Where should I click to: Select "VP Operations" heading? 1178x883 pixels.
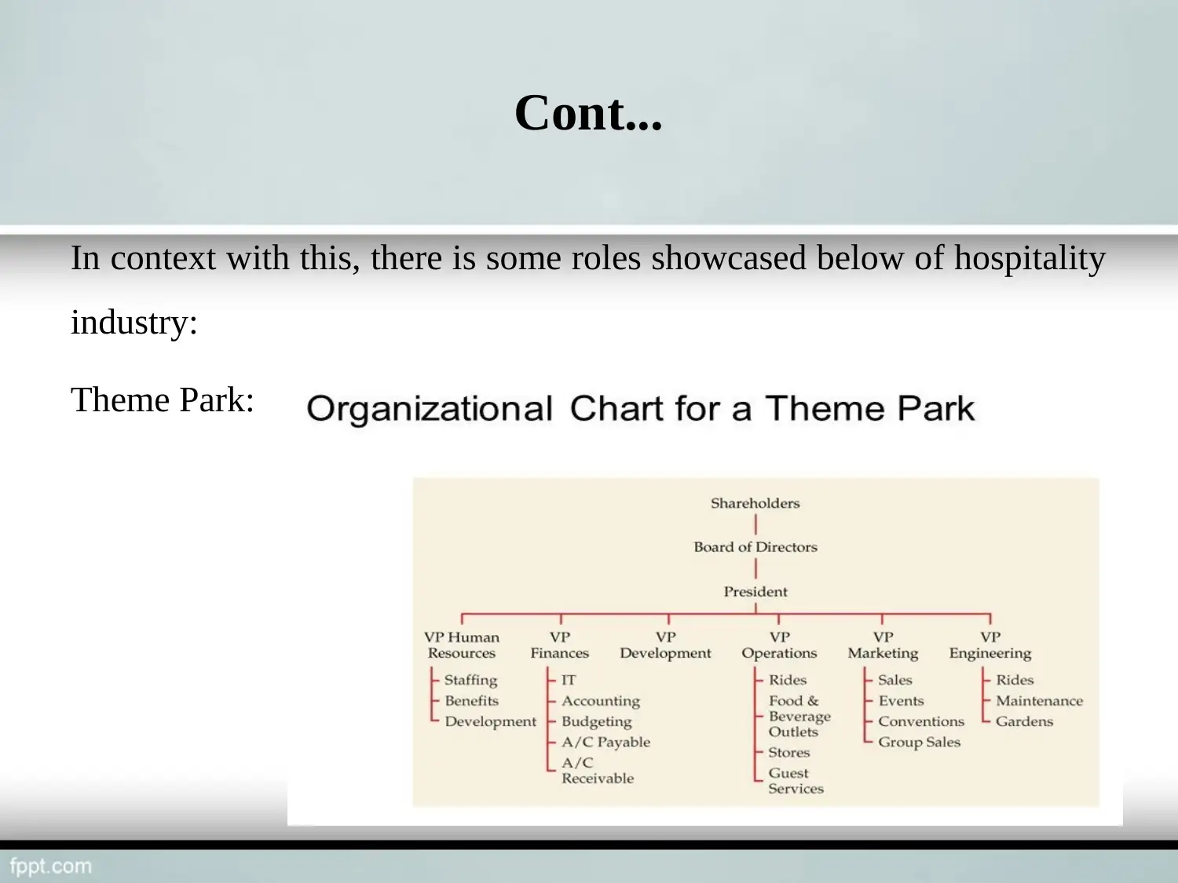(779, 645)
